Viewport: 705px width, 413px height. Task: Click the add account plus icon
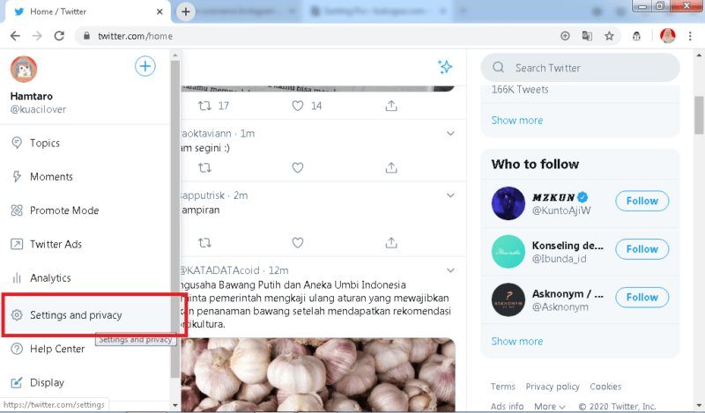tap(145, 67)
